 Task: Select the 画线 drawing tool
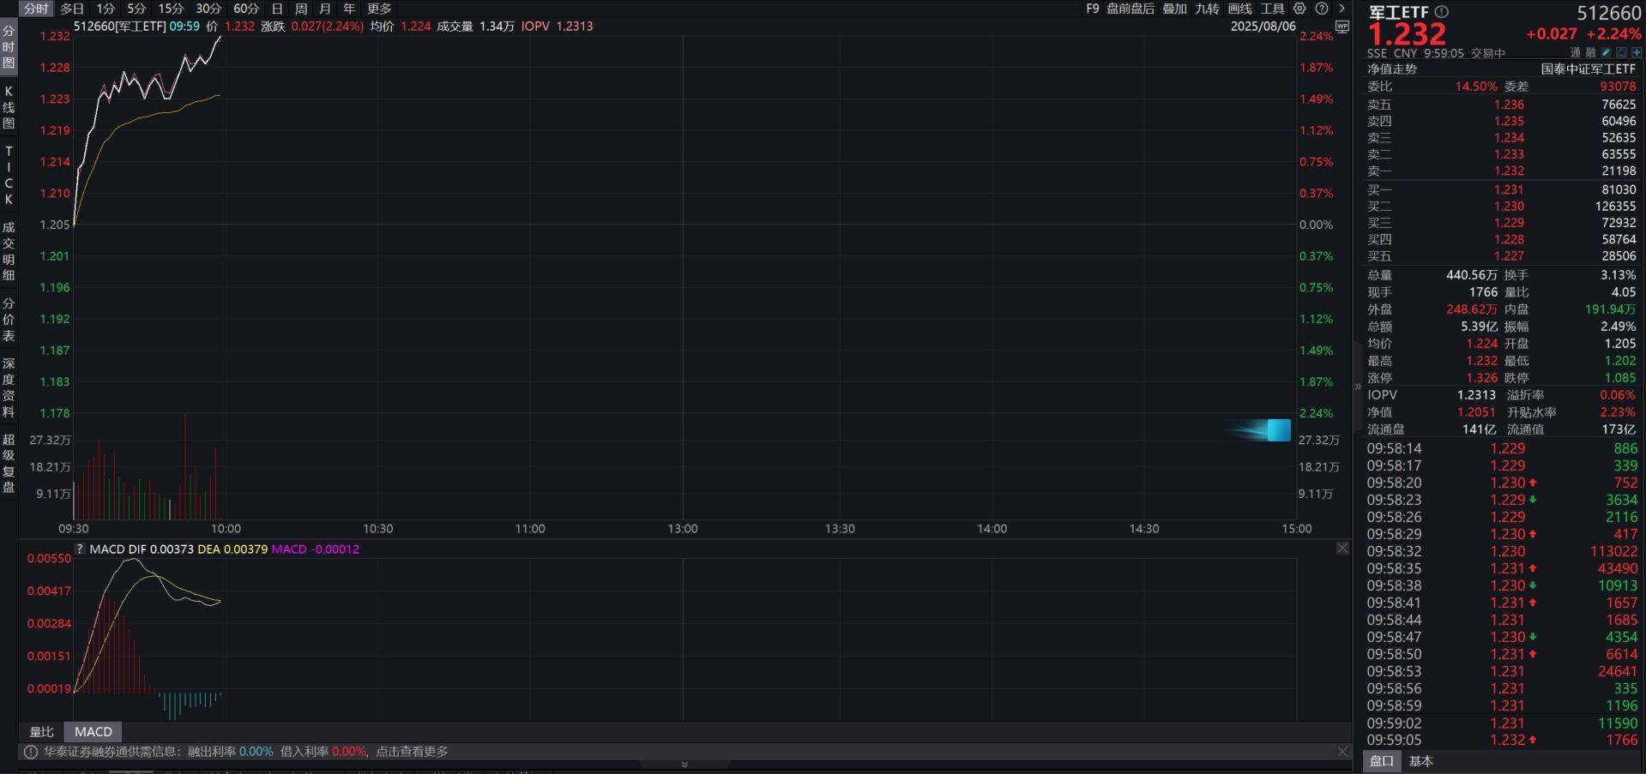coord(1239,9)
